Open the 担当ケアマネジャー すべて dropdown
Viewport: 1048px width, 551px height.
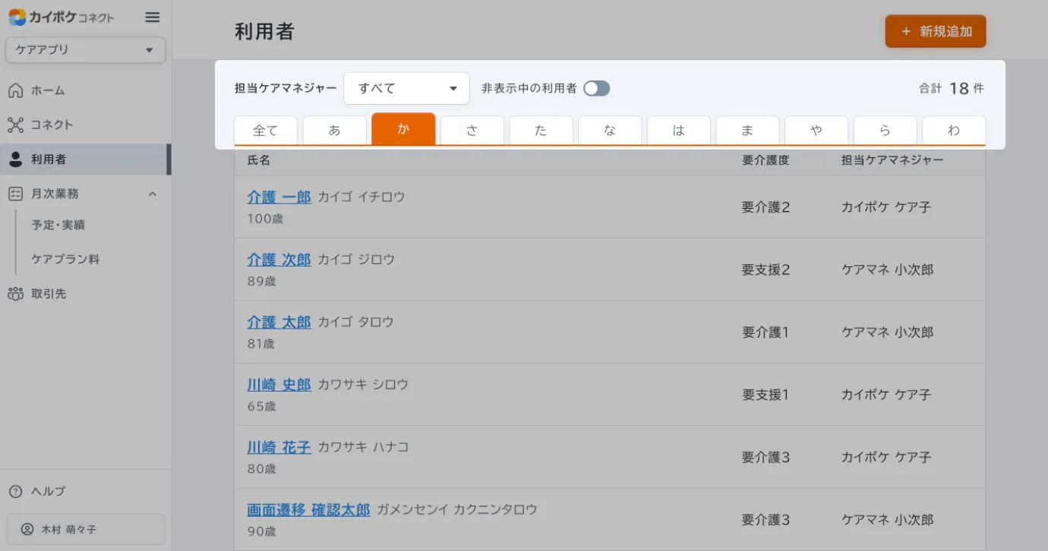(x=406, y=89)
